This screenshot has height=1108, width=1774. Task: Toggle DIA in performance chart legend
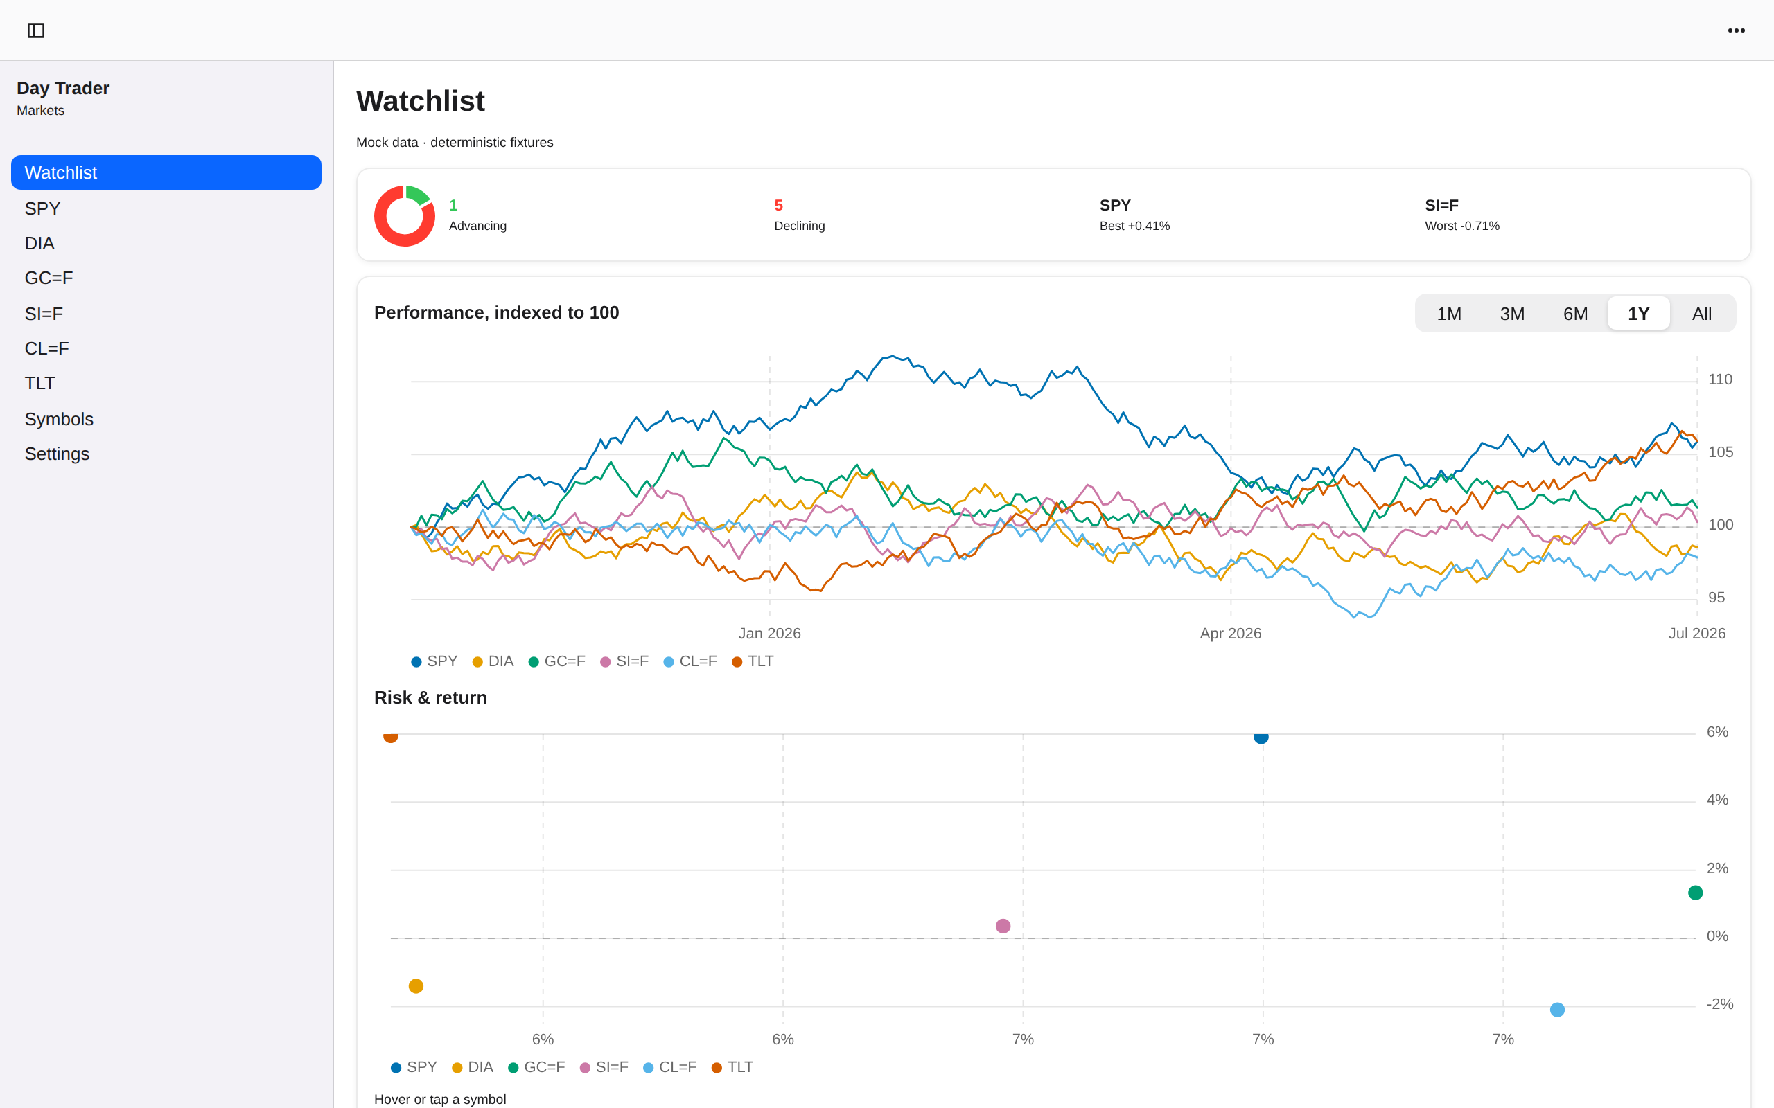pyautogui.click(x=493, y=662)
